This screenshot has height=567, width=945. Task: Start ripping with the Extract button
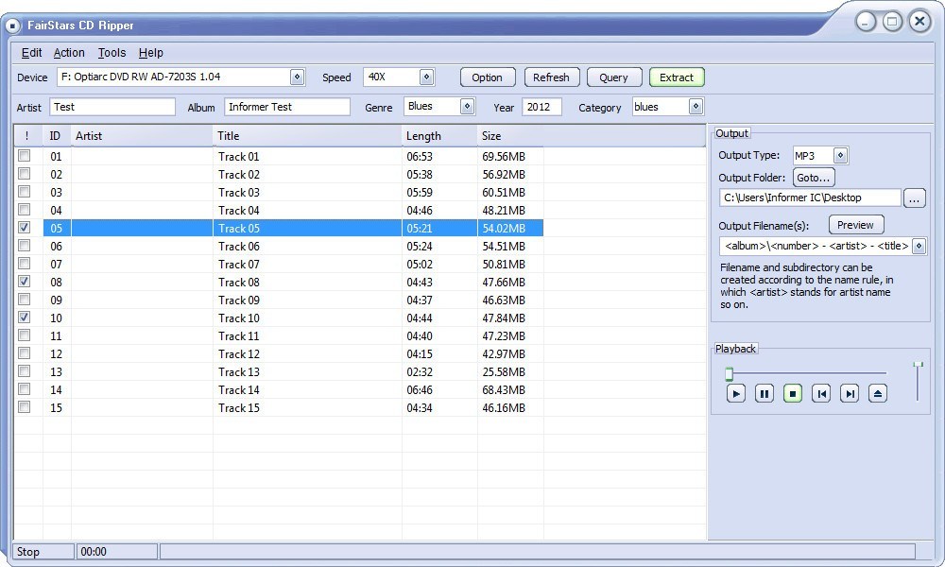pos(677,77)
